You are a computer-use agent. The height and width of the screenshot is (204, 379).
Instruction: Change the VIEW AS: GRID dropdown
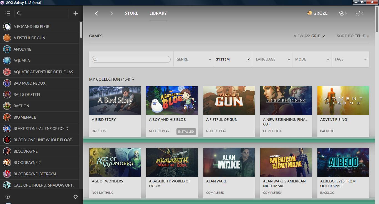coord(309,36)
